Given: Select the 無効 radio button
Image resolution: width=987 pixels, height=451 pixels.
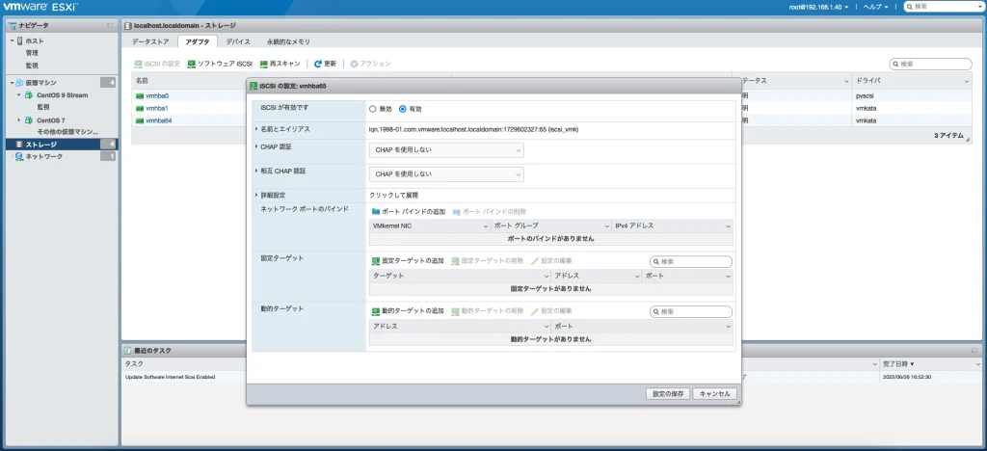Looking at the screenshot, I should (x=373, y=109).
